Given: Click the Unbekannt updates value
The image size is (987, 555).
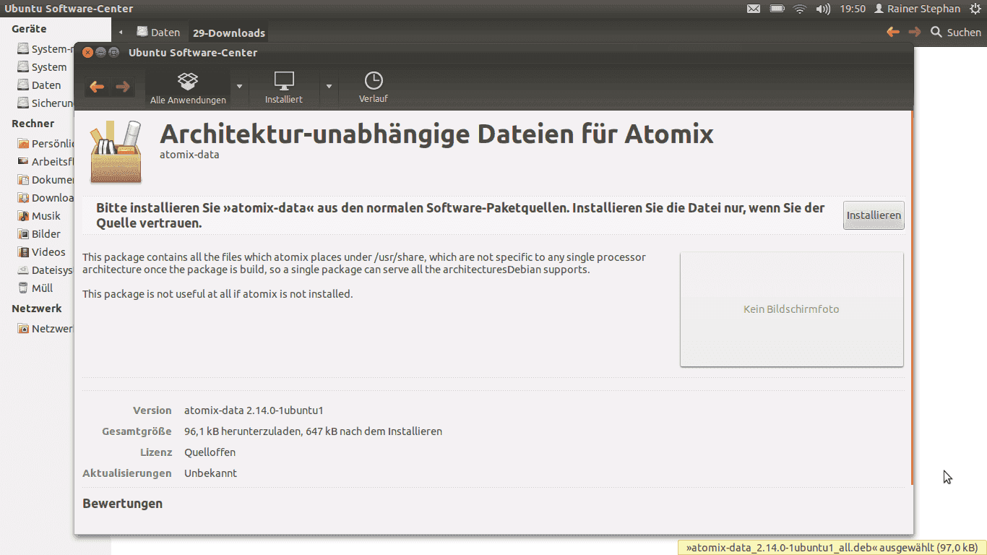Looking at the screenshot, I should (210, 473).
